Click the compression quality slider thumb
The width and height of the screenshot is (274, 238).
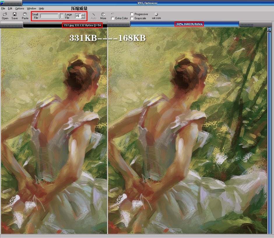coord(60,16)
